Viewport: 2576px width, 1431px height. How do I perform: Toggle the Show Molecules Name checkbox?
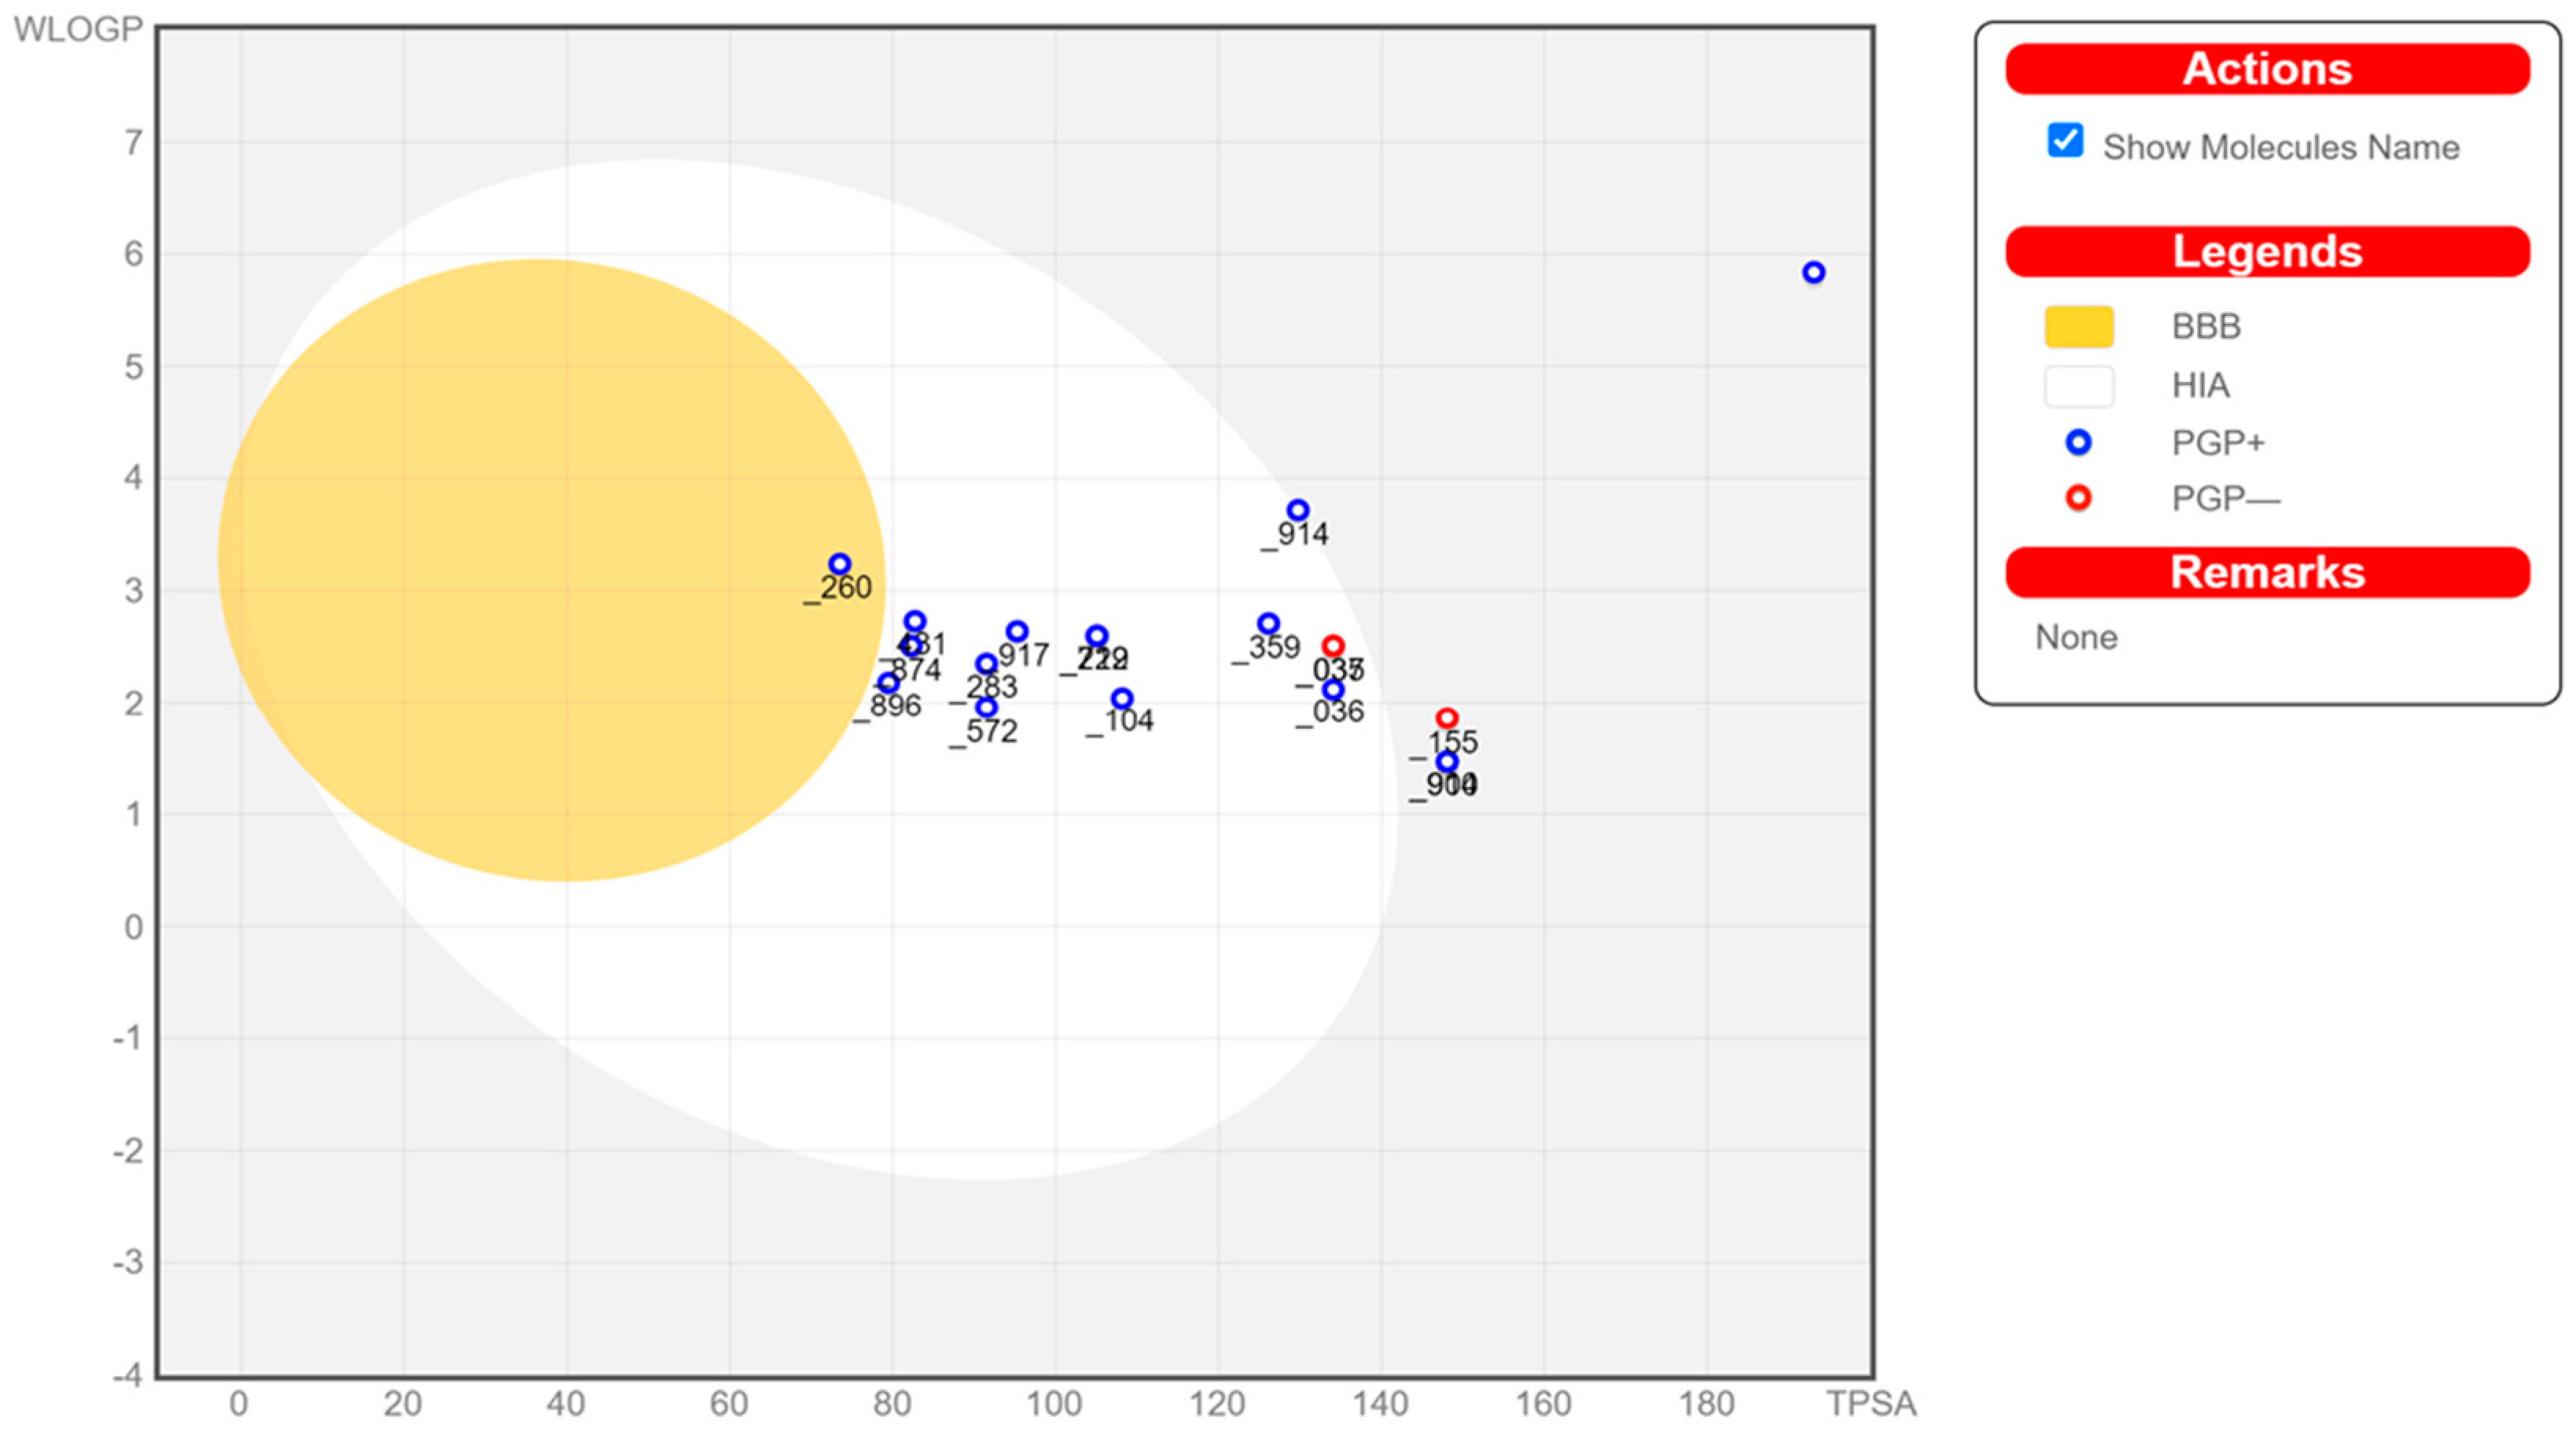click(x=2065, y=141)
